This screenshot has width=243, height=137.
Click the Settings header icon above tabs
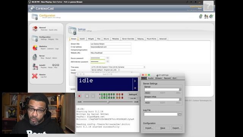point(73,30)
